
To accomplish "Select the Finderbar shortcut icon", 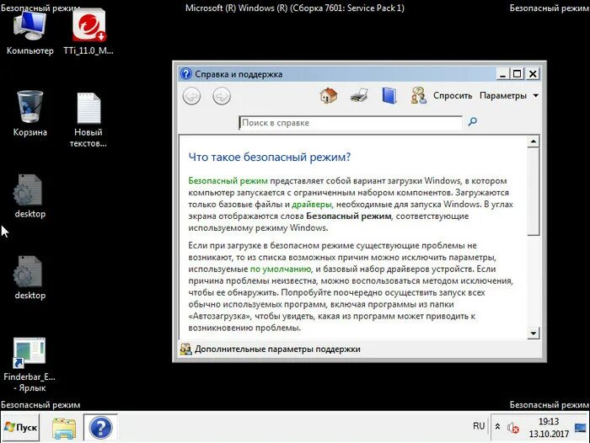I will pos(29,365).
